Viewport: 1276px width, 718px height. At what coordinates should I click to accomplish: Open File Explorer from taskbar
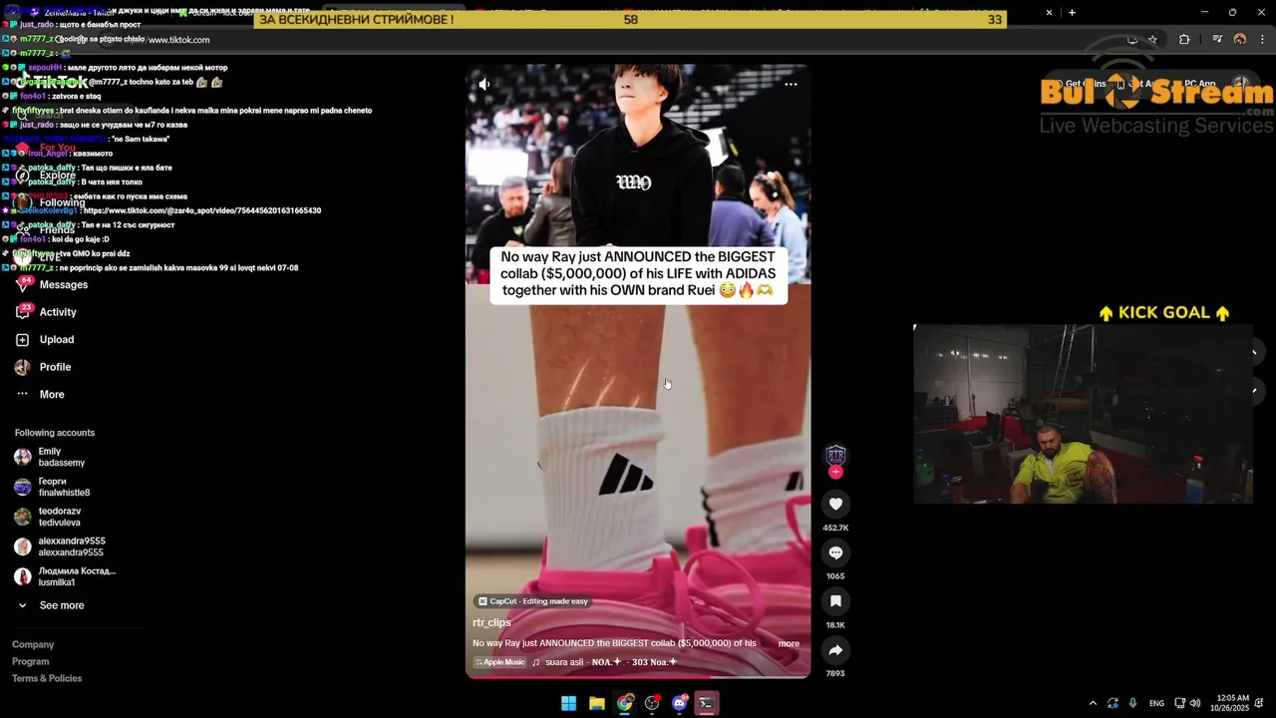[x=596, y=703]
